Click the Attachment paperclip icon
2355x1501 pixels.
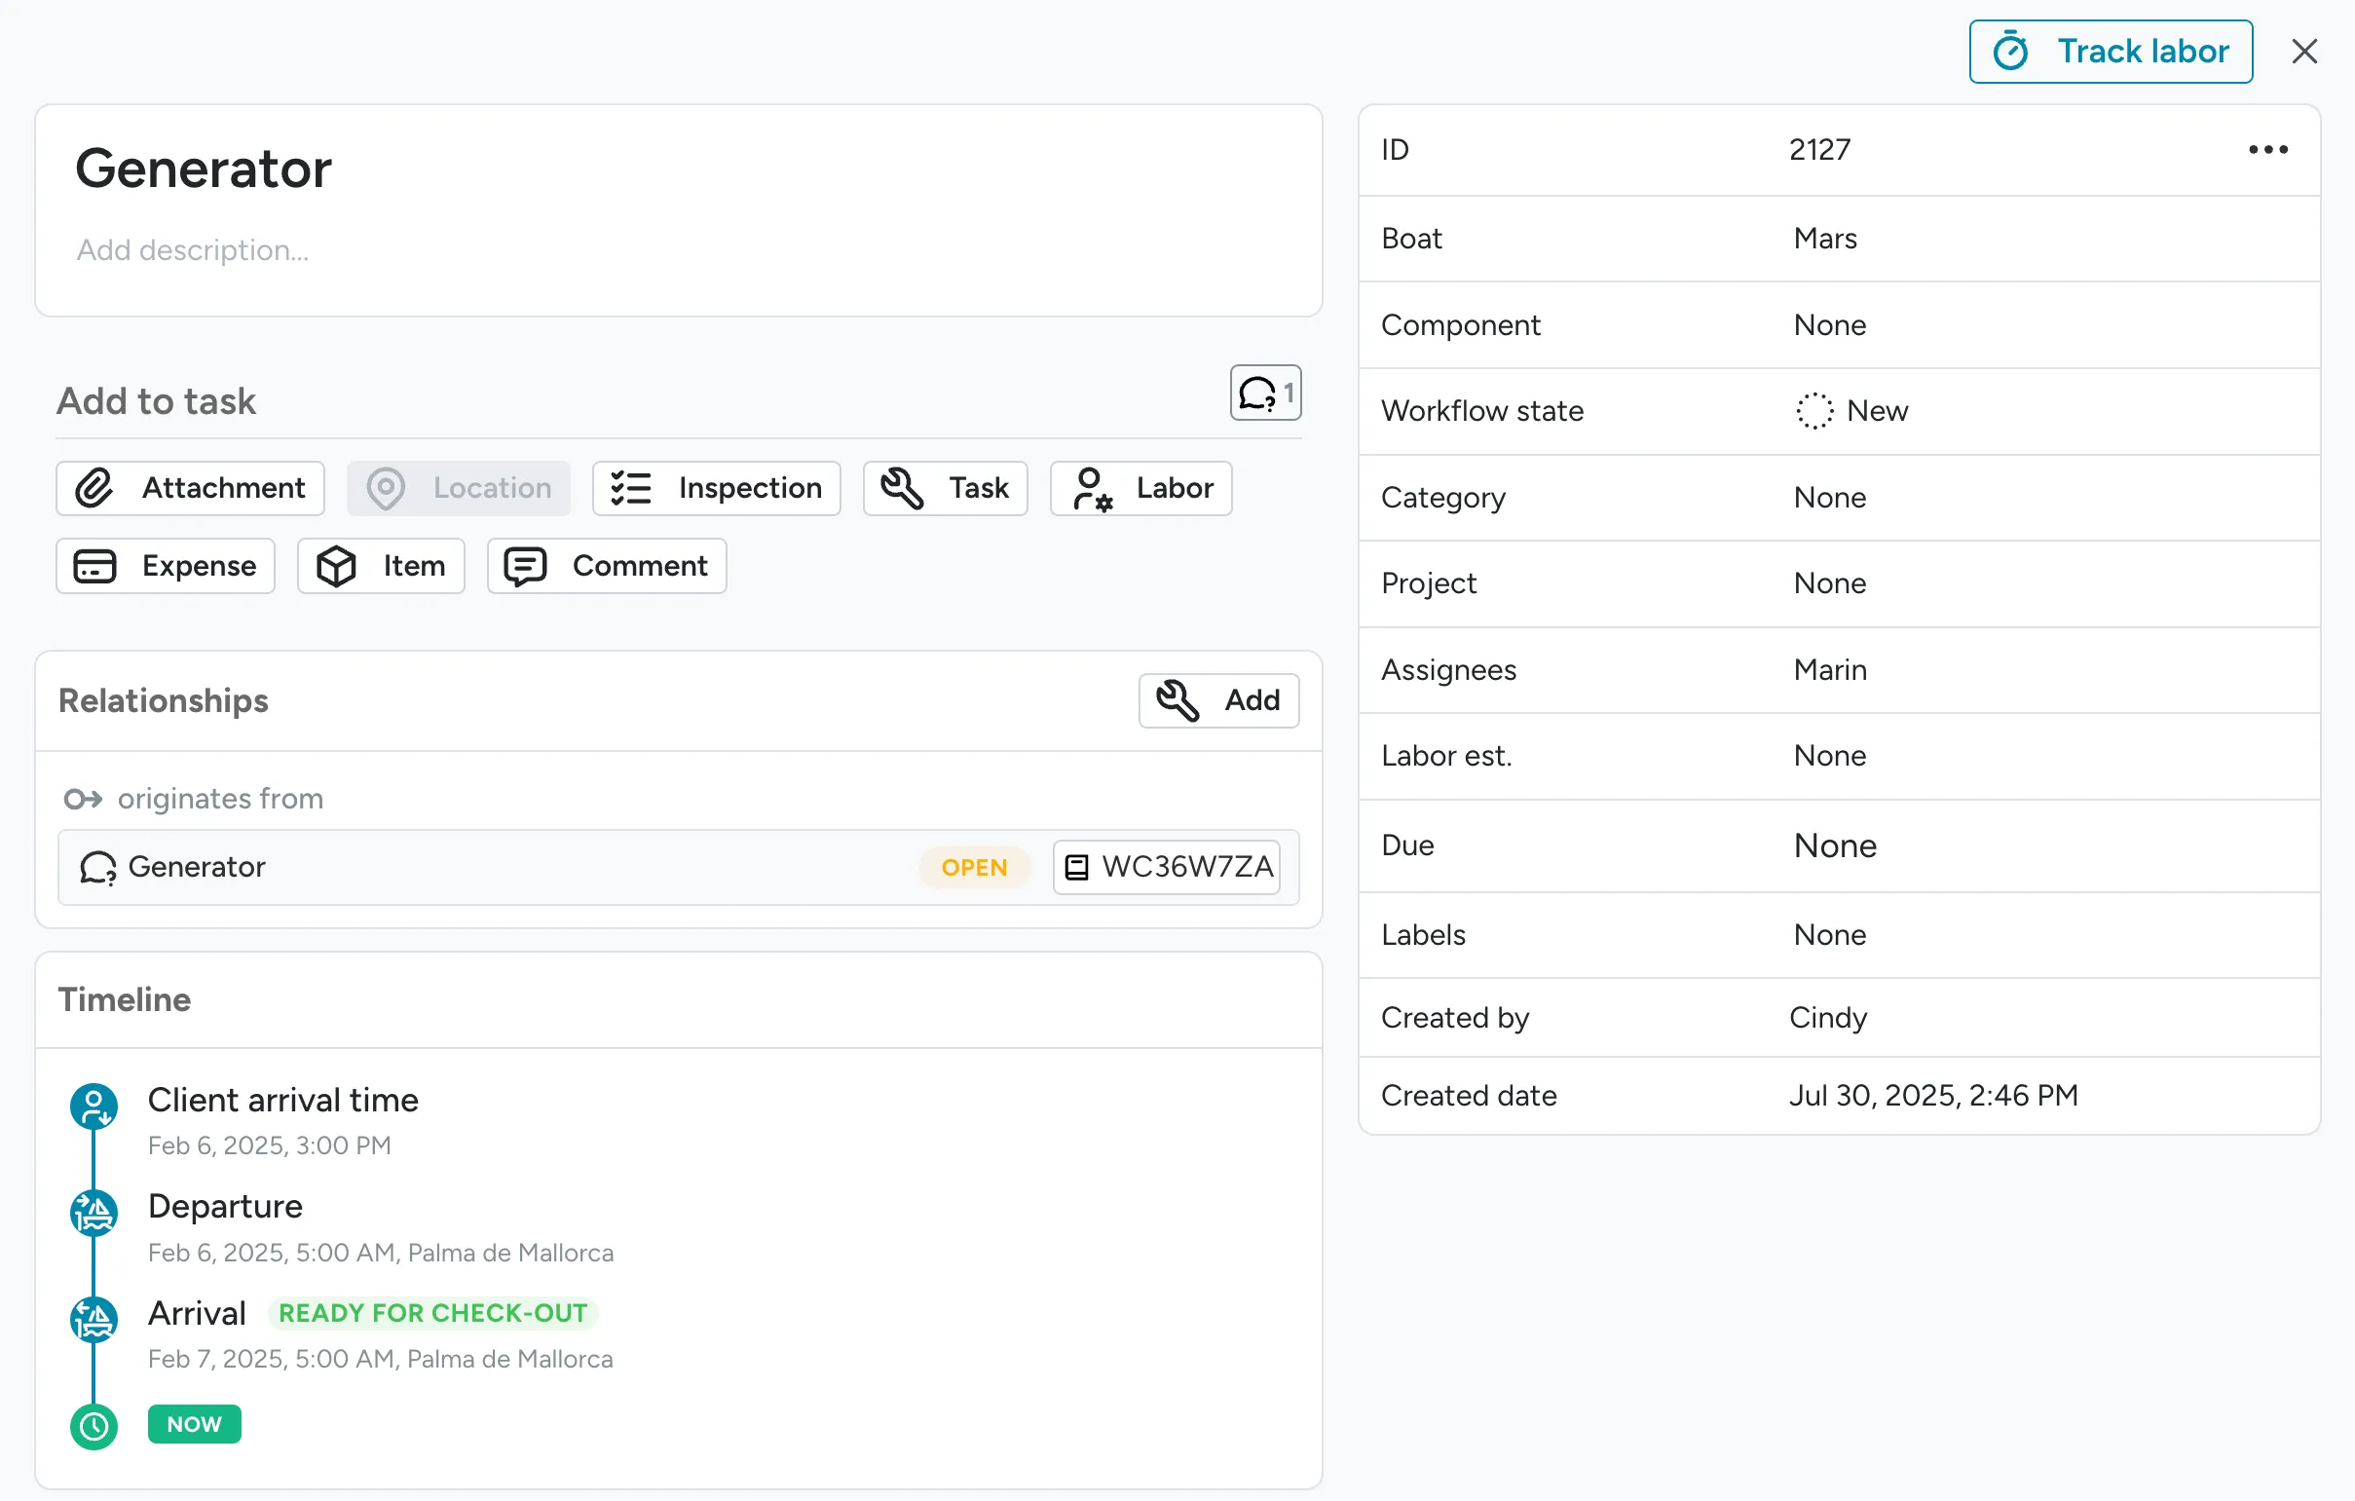[94, 488]
